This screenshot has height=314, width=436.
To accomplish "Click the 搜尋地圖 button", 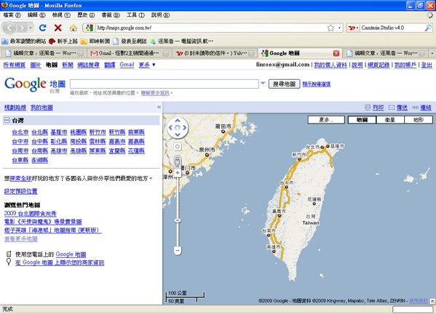I will tap(284, 84).
